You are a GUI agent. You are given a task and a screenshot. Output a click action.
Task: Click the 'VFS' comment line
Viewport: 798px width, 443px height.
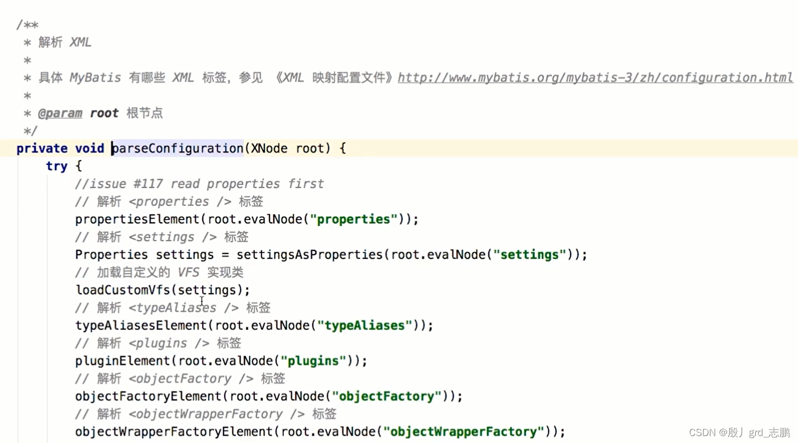point(159,272)
